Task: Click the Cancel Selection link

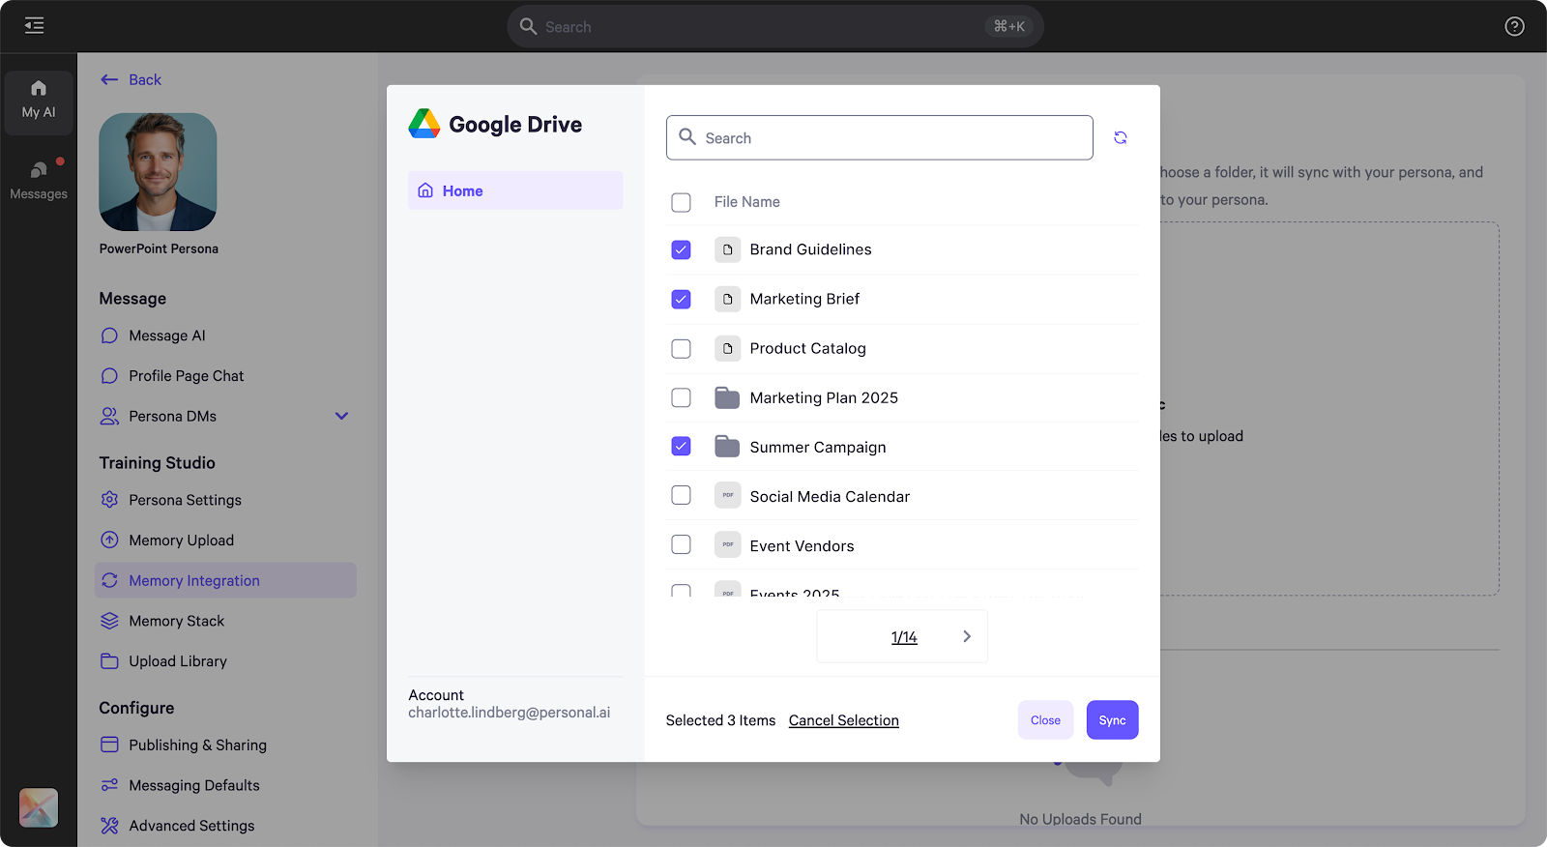Action: 843,720
